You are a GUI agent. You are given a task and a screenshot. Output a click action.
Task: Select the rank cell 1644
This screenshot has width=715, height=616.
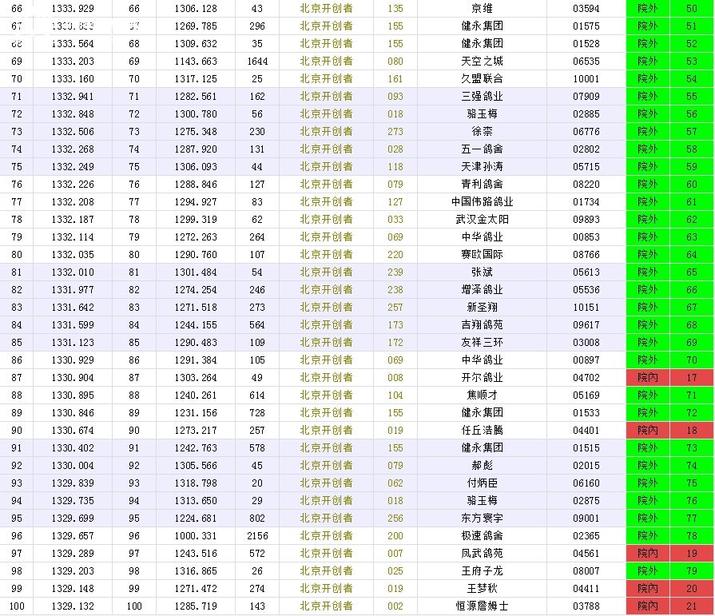(x=256, y=62)
